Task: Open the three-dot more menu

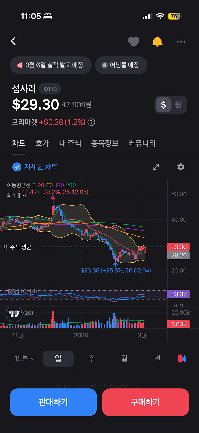Action: click(181, 42)
